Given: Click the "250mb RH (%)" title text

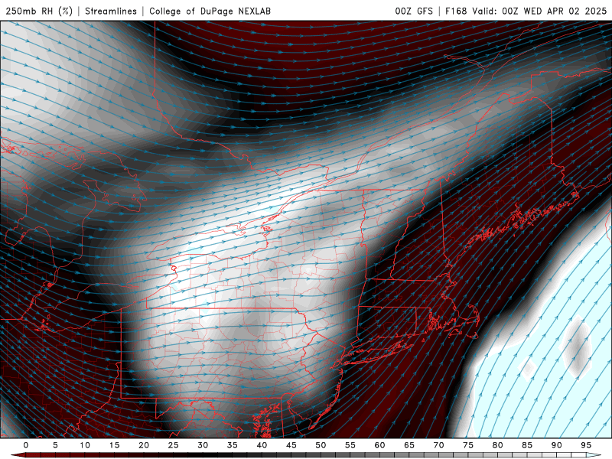Looking at the screenshot, I should pos(39,11).
